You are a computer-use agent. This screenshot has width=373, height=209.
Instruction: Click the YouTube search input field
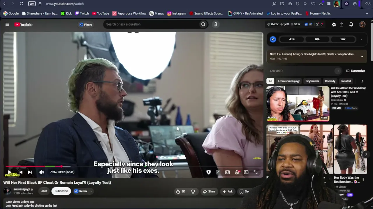[152, 24]
